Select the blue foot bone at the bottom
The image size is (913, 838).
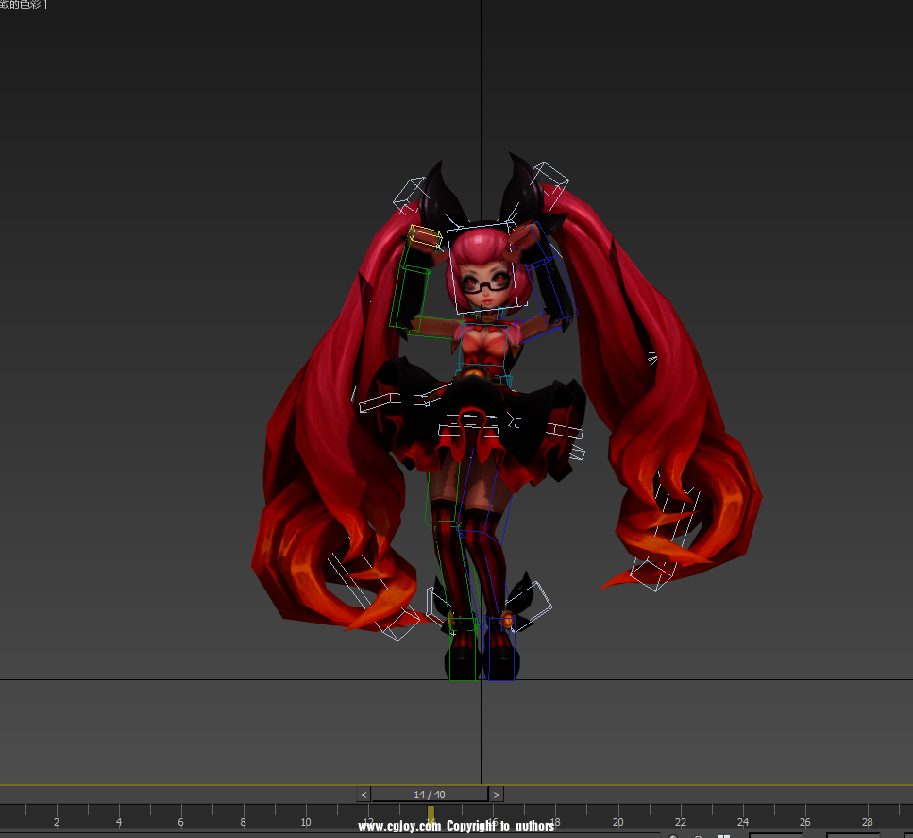499,652
